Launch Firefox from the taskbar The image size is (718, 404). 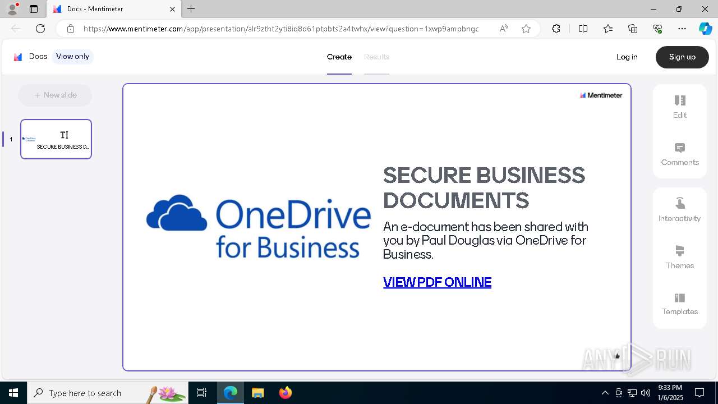click(286, 393)
